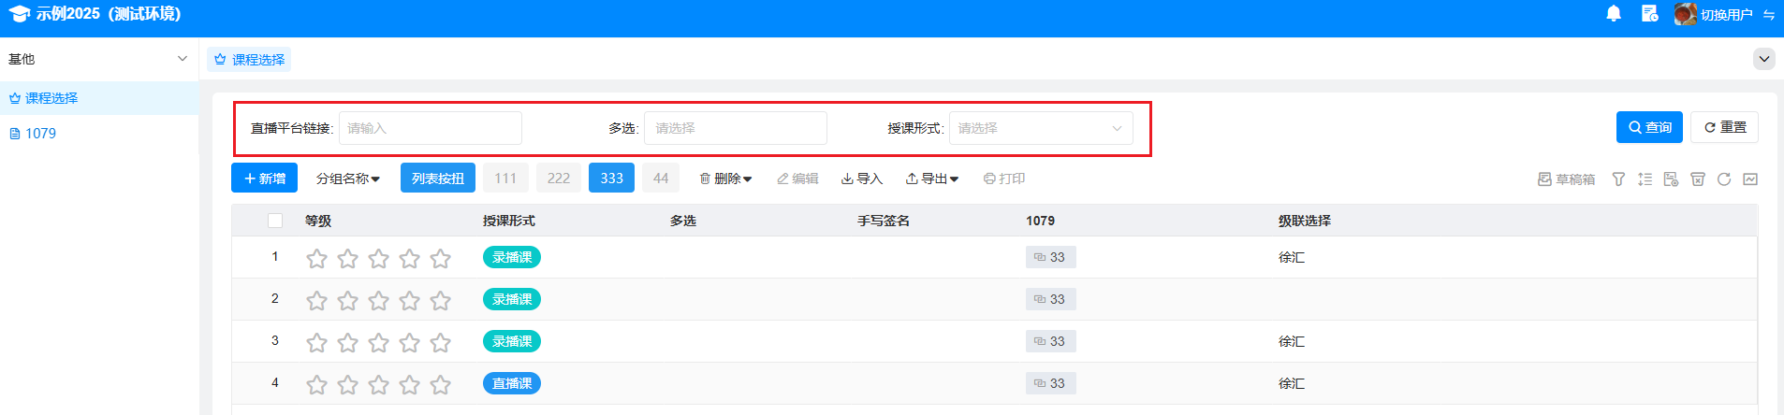
Task: Switch to the 课程选择 tab
Action: (x=249, y=60)
